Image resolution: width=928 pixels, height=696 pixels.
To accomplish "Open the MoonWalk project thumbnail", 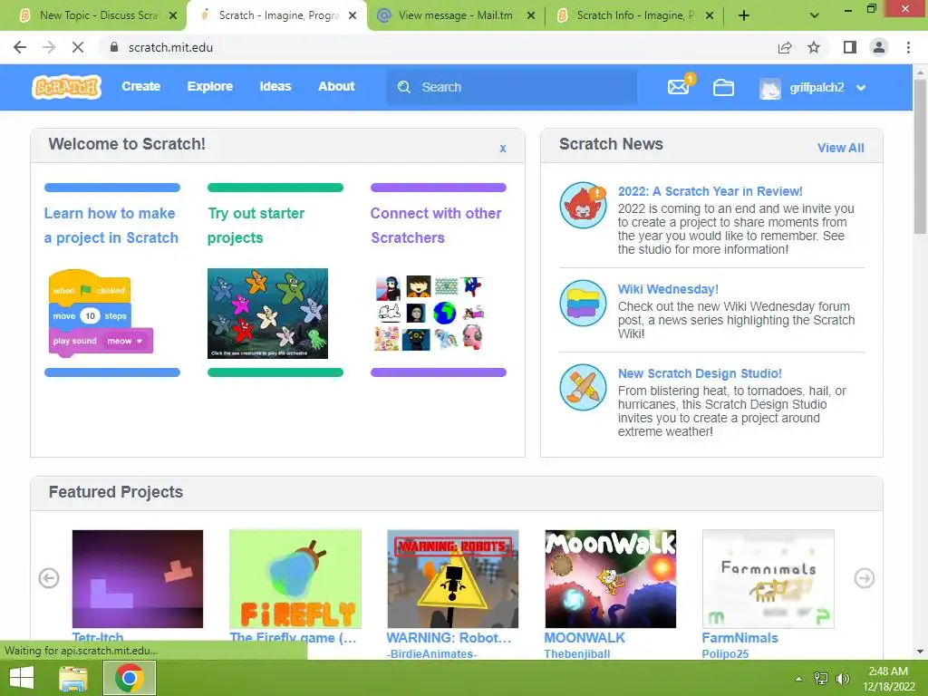I will point(610,579).
